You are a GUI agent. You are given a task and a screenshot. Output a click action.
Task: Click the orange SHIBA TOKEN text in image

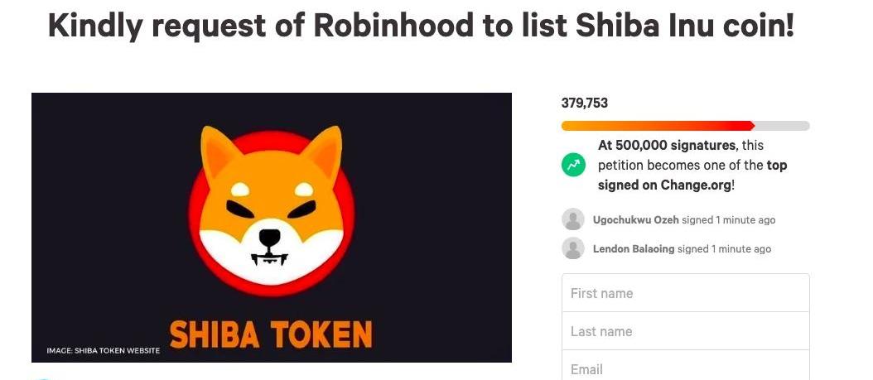click(x=271, y=334)
